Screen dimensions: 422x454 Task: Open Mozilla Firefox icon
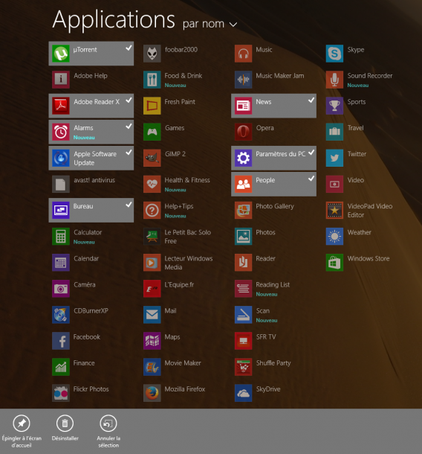click(152, 393)
